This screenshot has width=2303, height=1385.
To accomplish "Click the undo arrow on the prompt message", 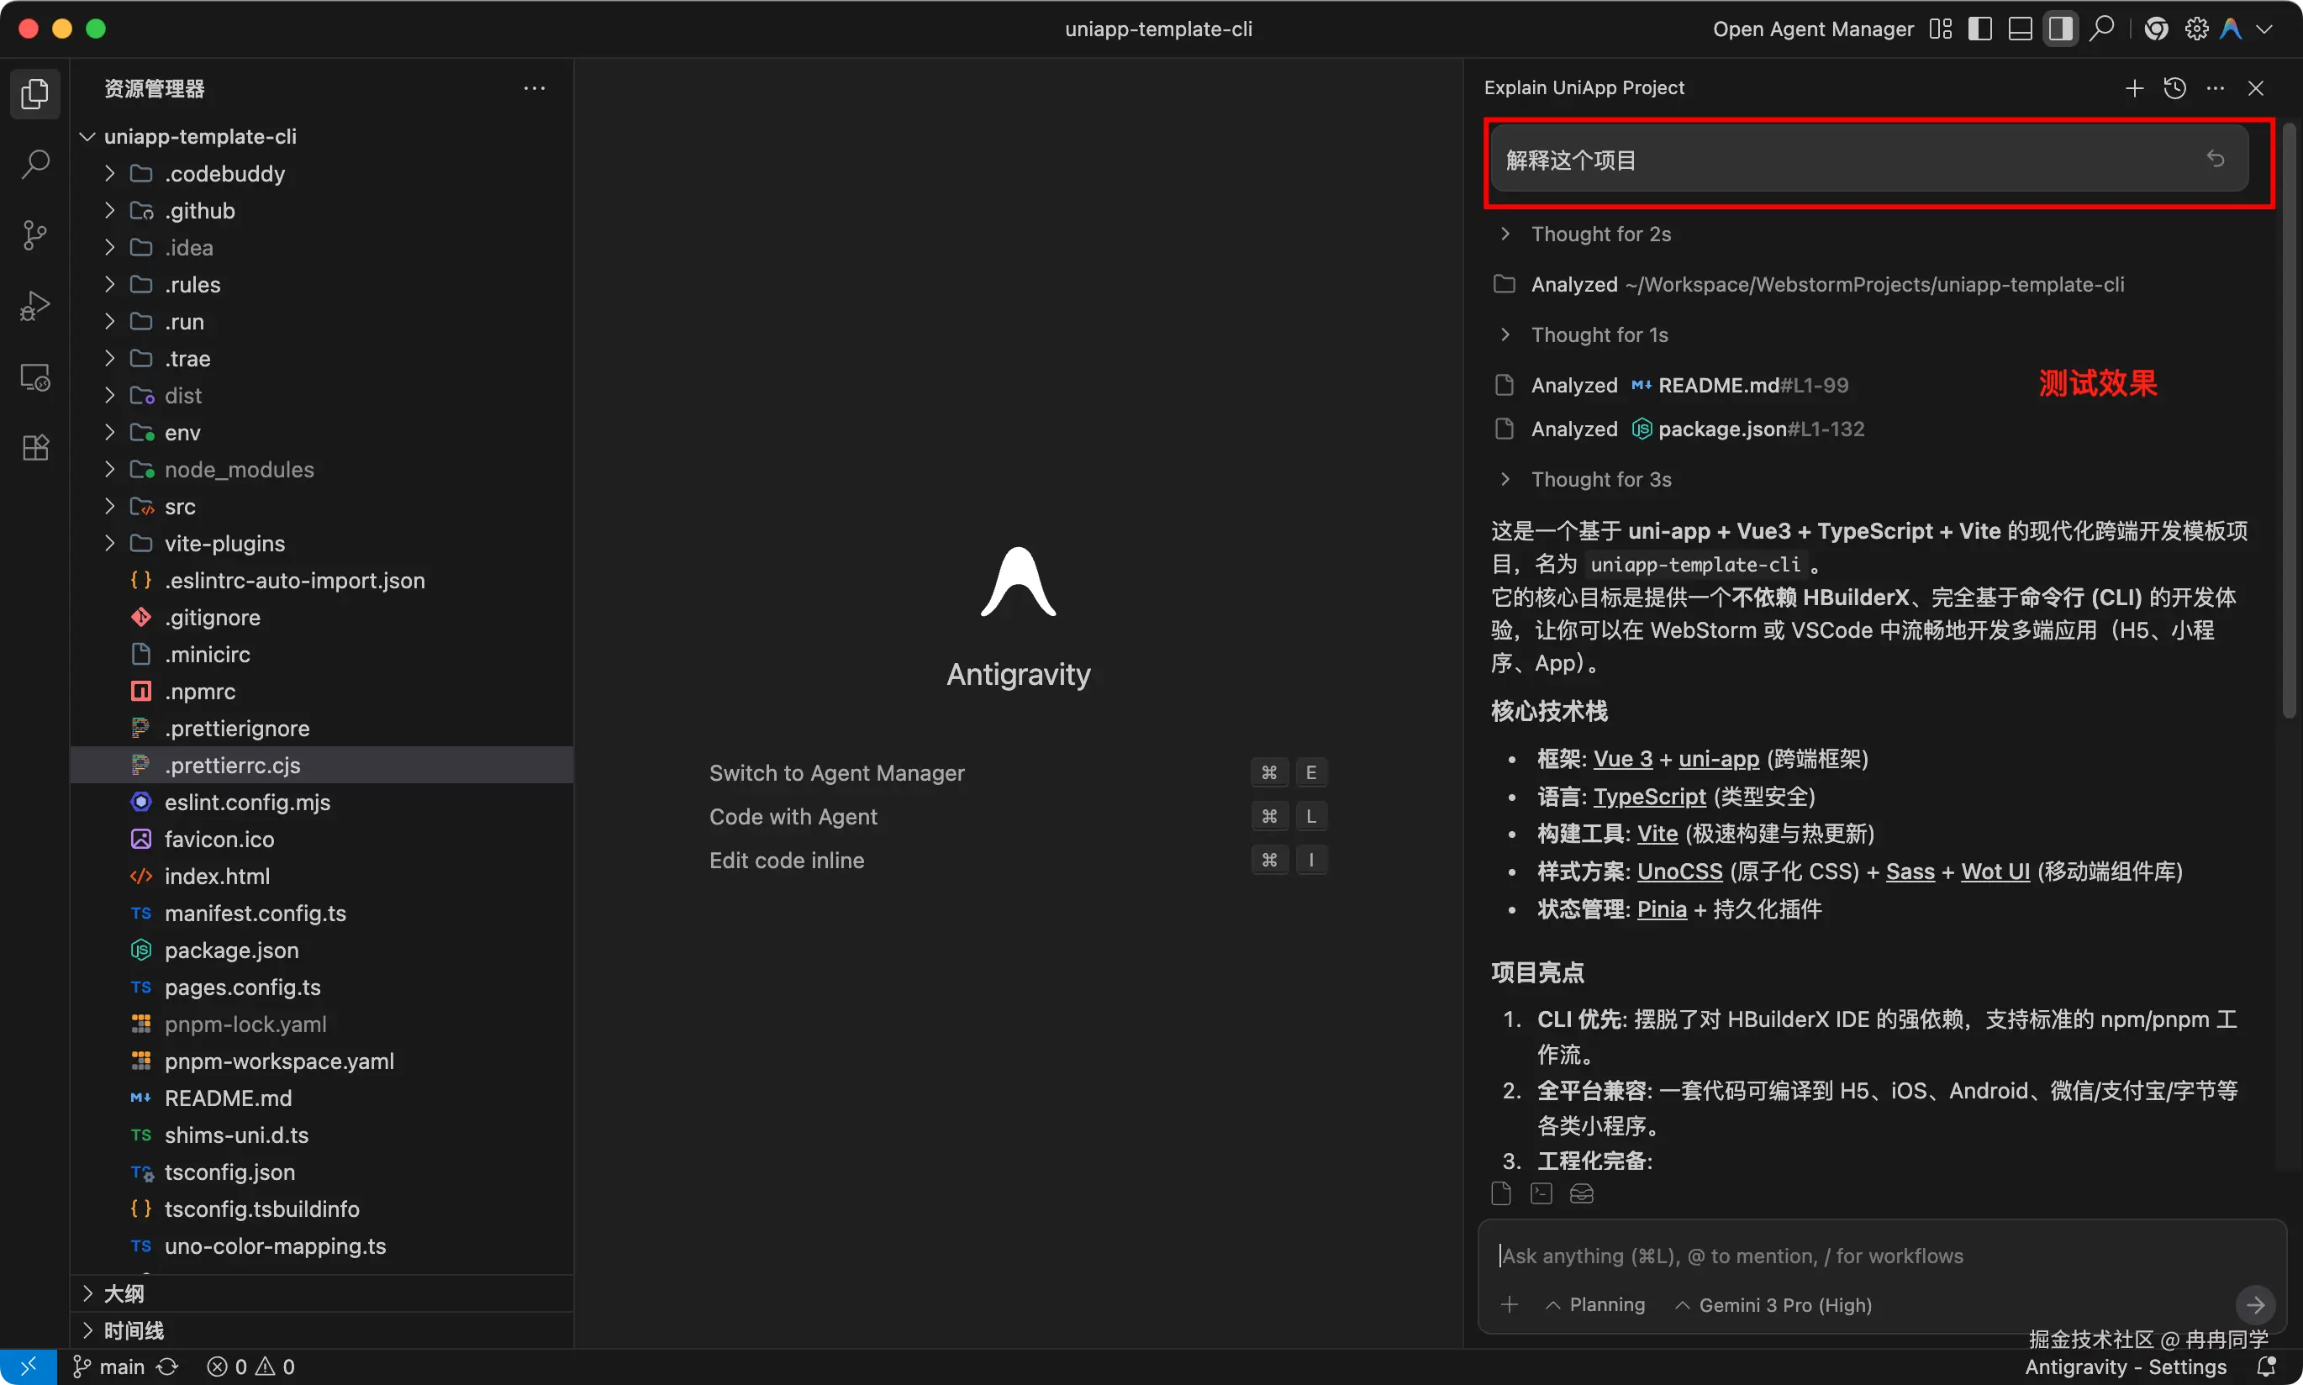I will (2216, 160).
